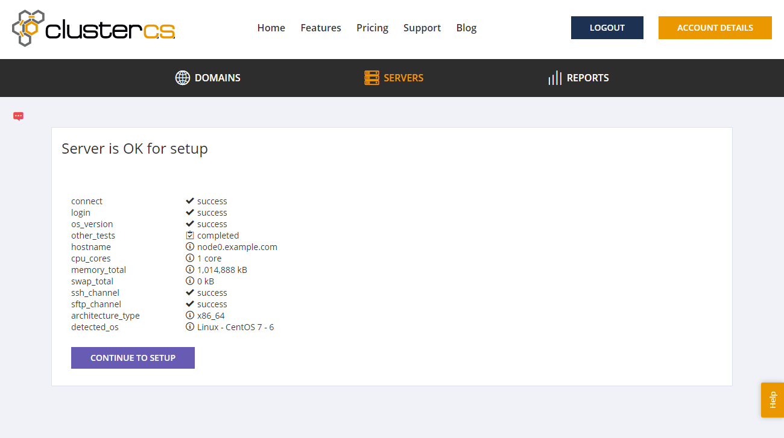Click the info icon for memory_total value
The height and width of the screenshot is (438, 784).
[190, 270]
